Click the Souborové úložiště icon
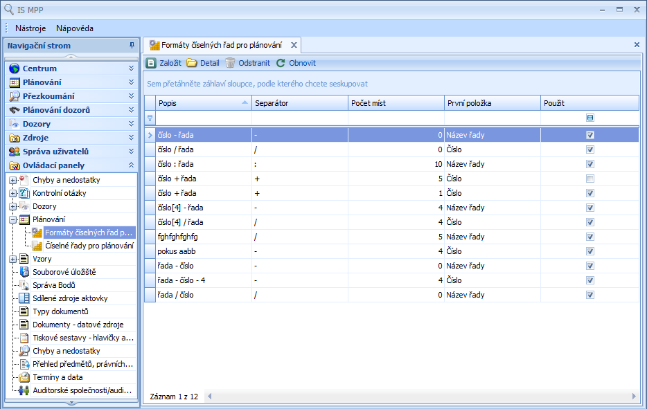Screen dimensions: 647x409 [x=25, y=272]
